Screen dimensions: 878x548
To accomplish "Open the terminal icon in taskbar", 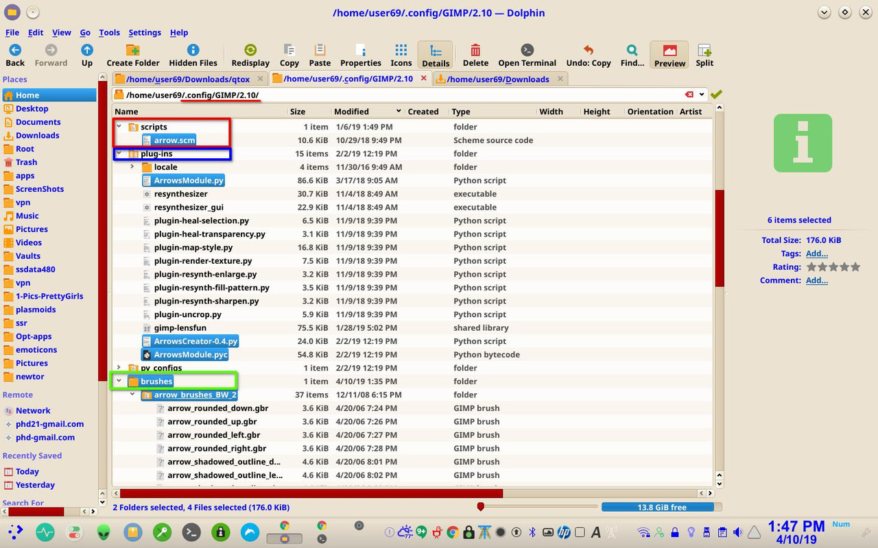I will click(191, 532).
